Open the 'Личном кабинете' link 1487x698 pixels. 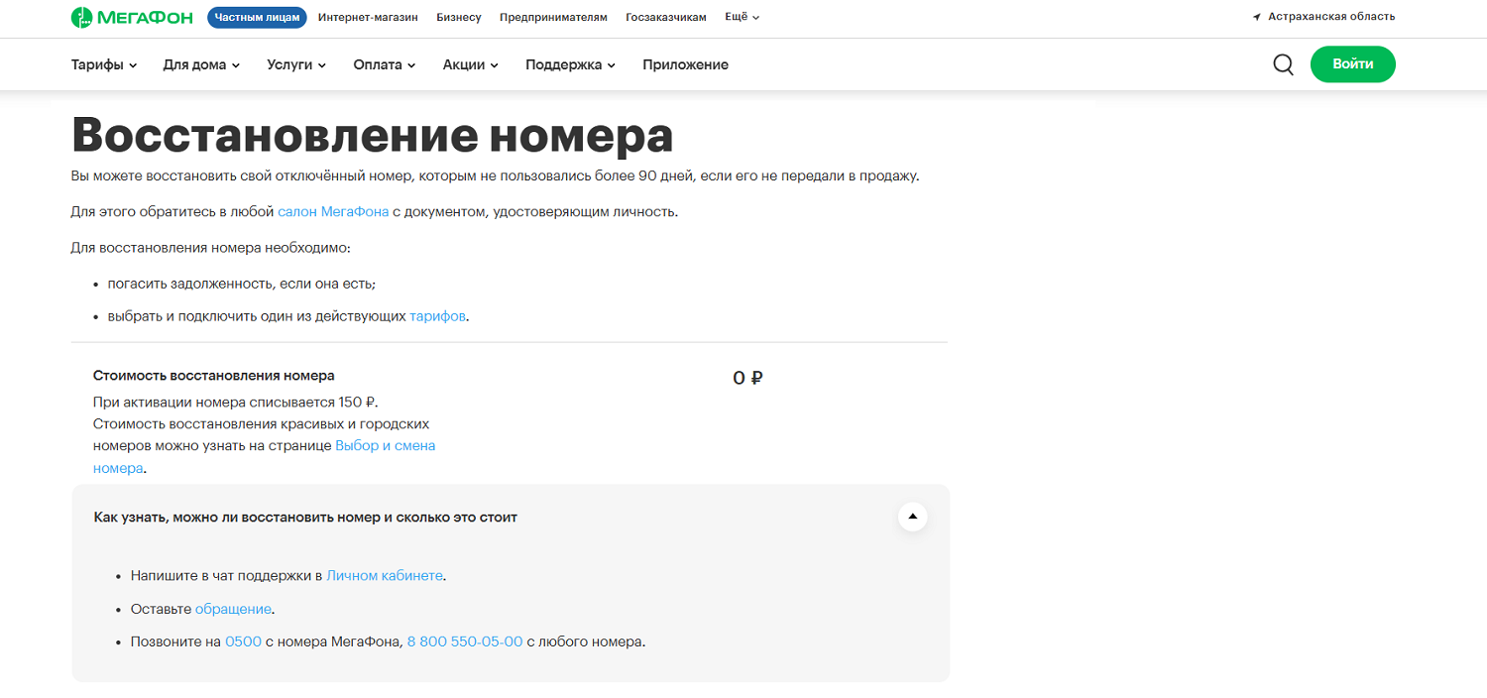(x=385, y=575)
